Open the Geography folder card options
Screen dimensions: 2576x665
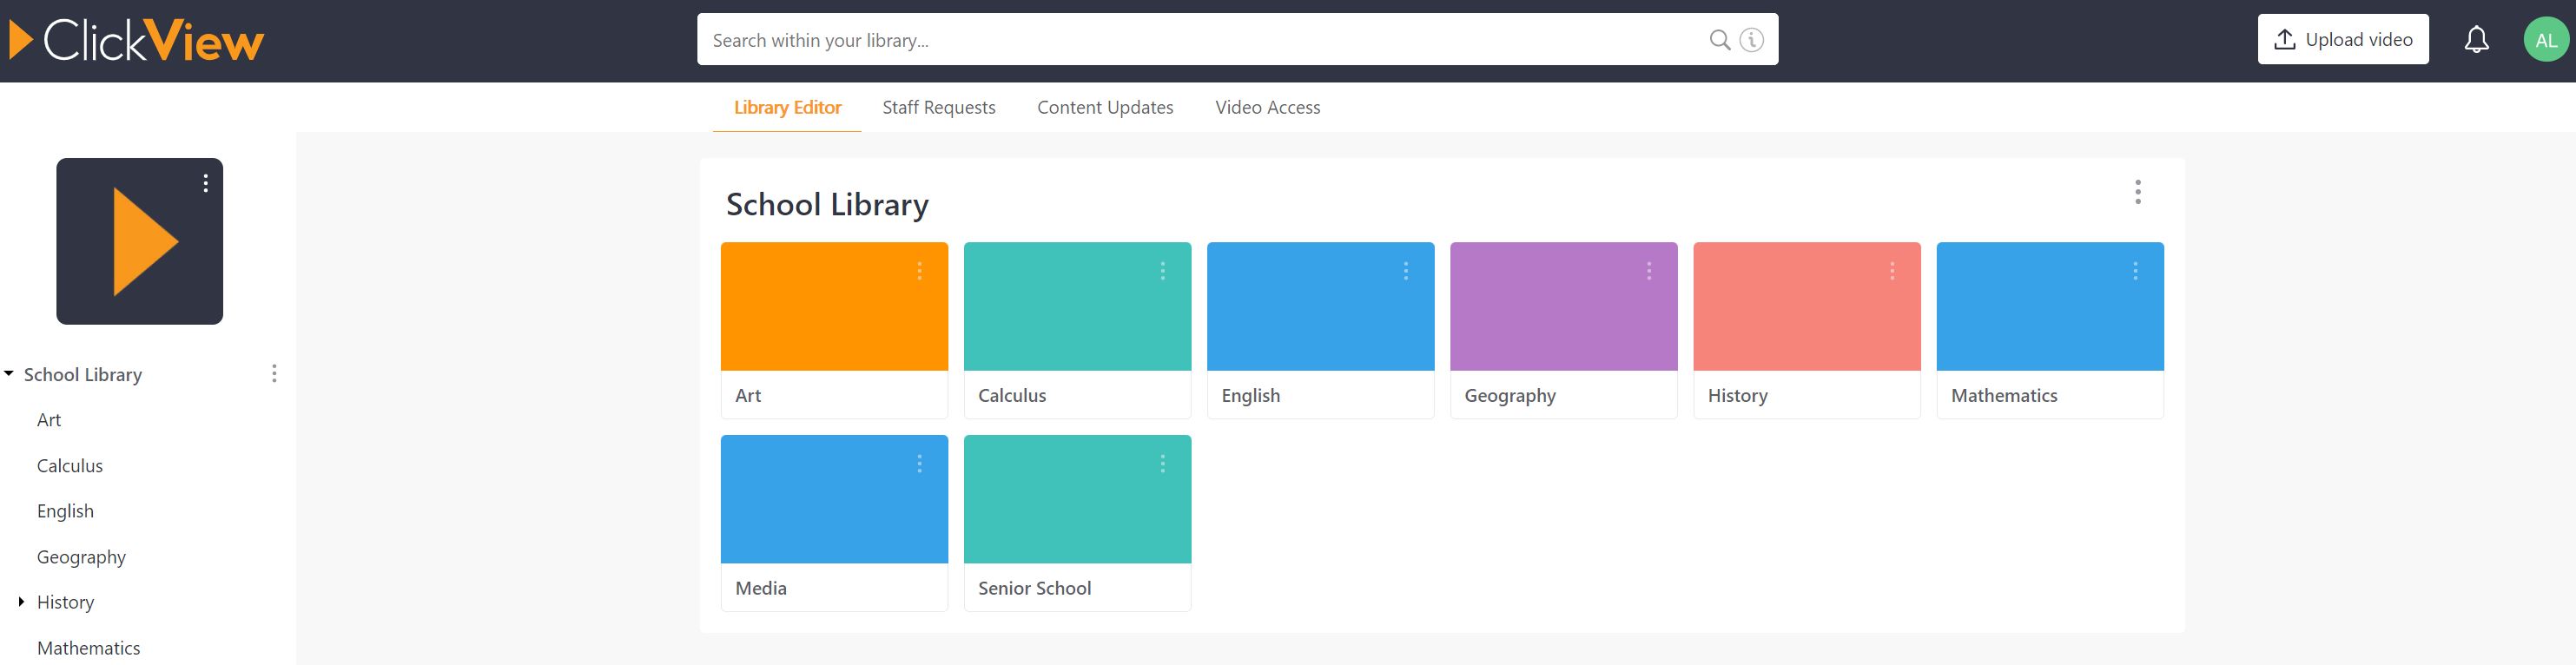[1648, 271]
